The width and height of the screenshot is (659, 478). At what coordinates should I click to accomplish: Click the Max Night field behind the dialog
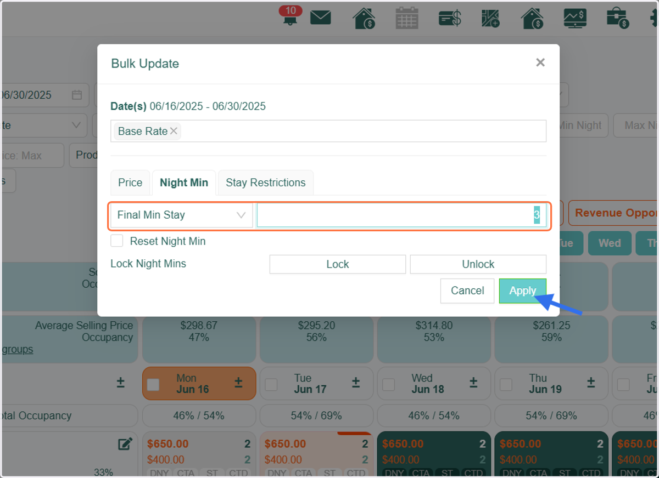pos(637,126)
